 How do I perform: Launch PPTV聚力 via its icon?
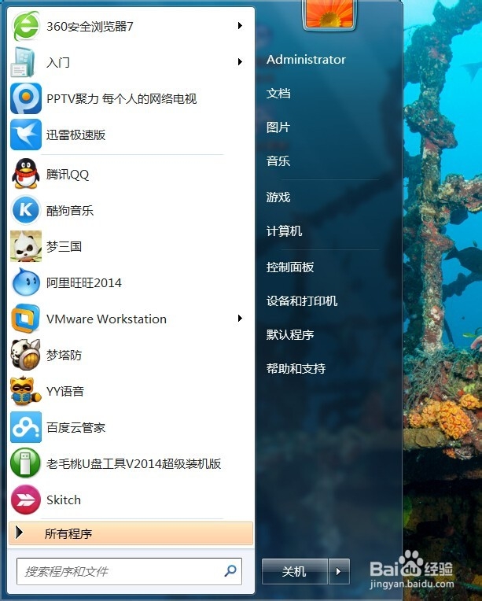[26, 98]
